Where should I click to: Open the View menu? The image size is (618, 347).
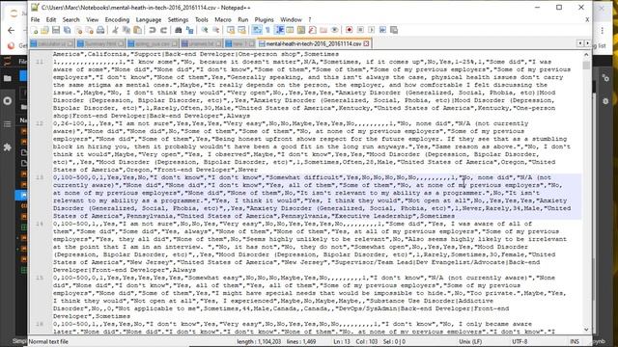point(93,19)
